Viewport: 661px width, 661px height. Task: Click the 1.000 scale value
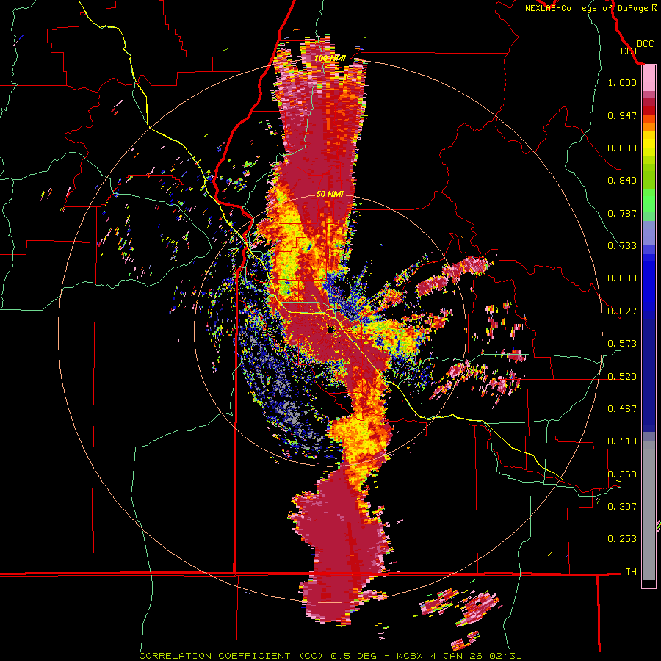(622, 82)
